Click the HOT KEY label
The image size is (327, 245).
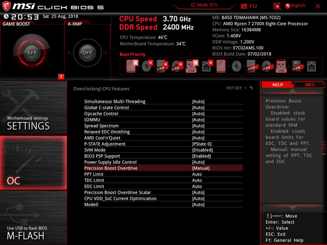point(234,88)
